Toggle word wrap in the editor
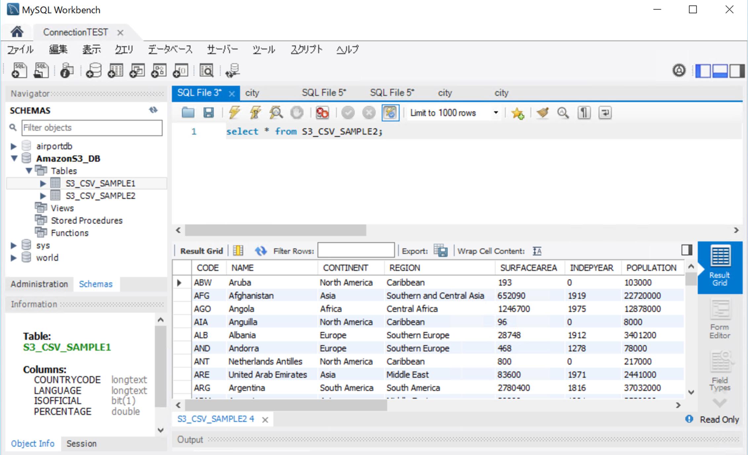748x455 pixels. 605,113
